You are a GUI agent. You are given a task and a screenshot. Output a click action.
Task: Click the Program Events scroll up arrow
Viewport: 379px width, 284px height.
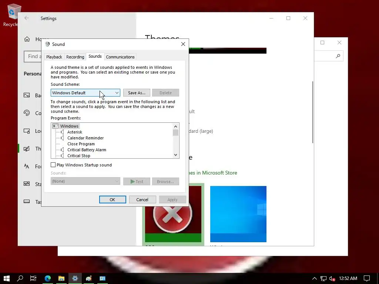[176, 126]
